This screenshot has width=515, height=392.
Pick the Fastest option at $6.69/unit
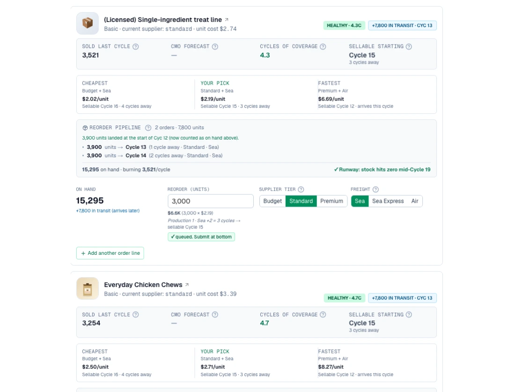point(375,95)
